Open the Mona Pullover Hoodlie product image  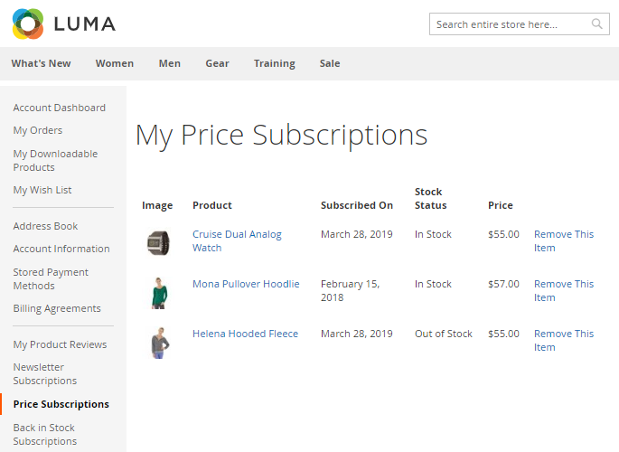tap(158, 293)
